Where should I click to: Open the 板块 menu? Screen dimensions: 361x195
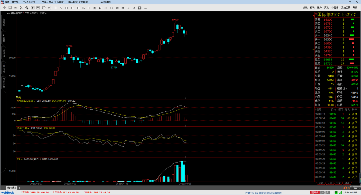[x=312, y=8]
